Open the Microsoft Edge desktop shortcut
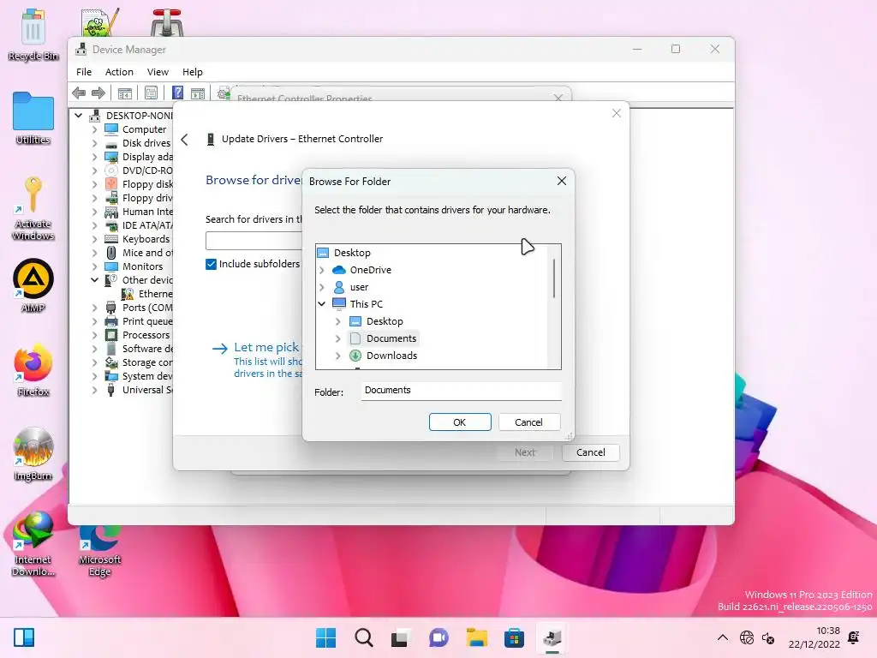 point(99,551)
